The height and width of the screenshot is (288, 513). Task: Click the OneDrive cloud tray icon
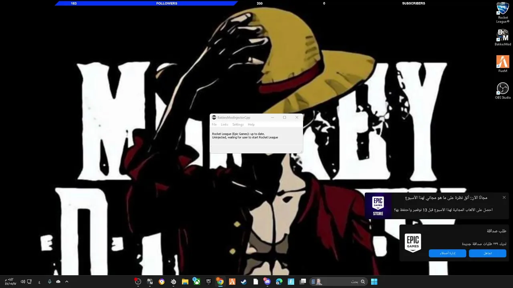58,282
